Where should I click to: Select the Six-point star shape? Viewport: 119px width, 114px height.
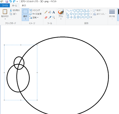pyautogui.click(x=78, y=17)
